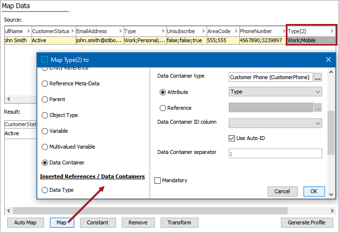Viewport: 339px width, 233px height.
Task: Click the dialog's vertical scrollbar thumb
Action: [x=330, y=132]
